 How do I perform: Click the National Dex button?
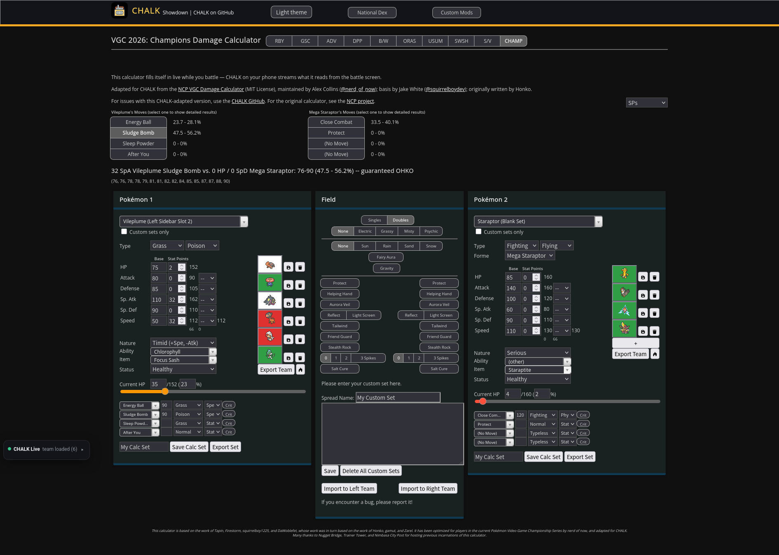(372, 13)
